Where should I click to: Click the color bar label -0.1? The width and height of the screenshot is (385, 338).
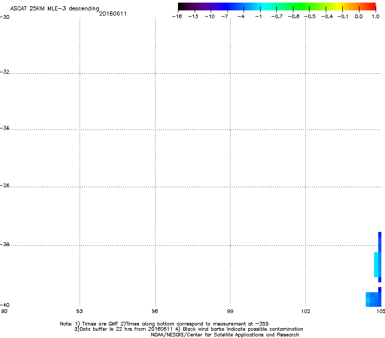(x=343, y=17)
